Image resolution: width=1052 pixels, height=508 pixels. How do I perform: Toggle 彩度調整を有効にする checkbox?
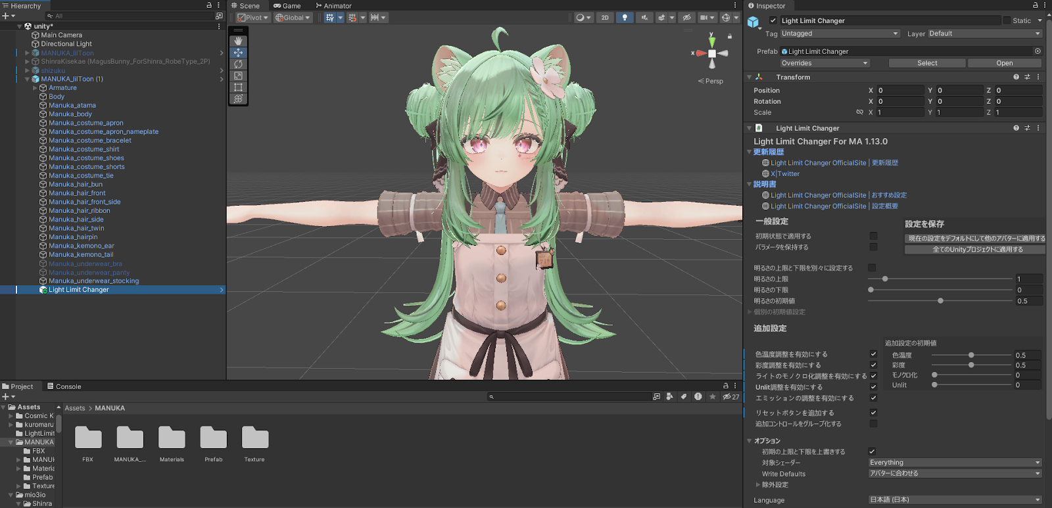point(873,365)
